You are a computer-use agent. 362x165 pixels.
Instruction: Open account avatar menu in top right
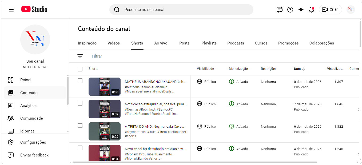(351, 10)
